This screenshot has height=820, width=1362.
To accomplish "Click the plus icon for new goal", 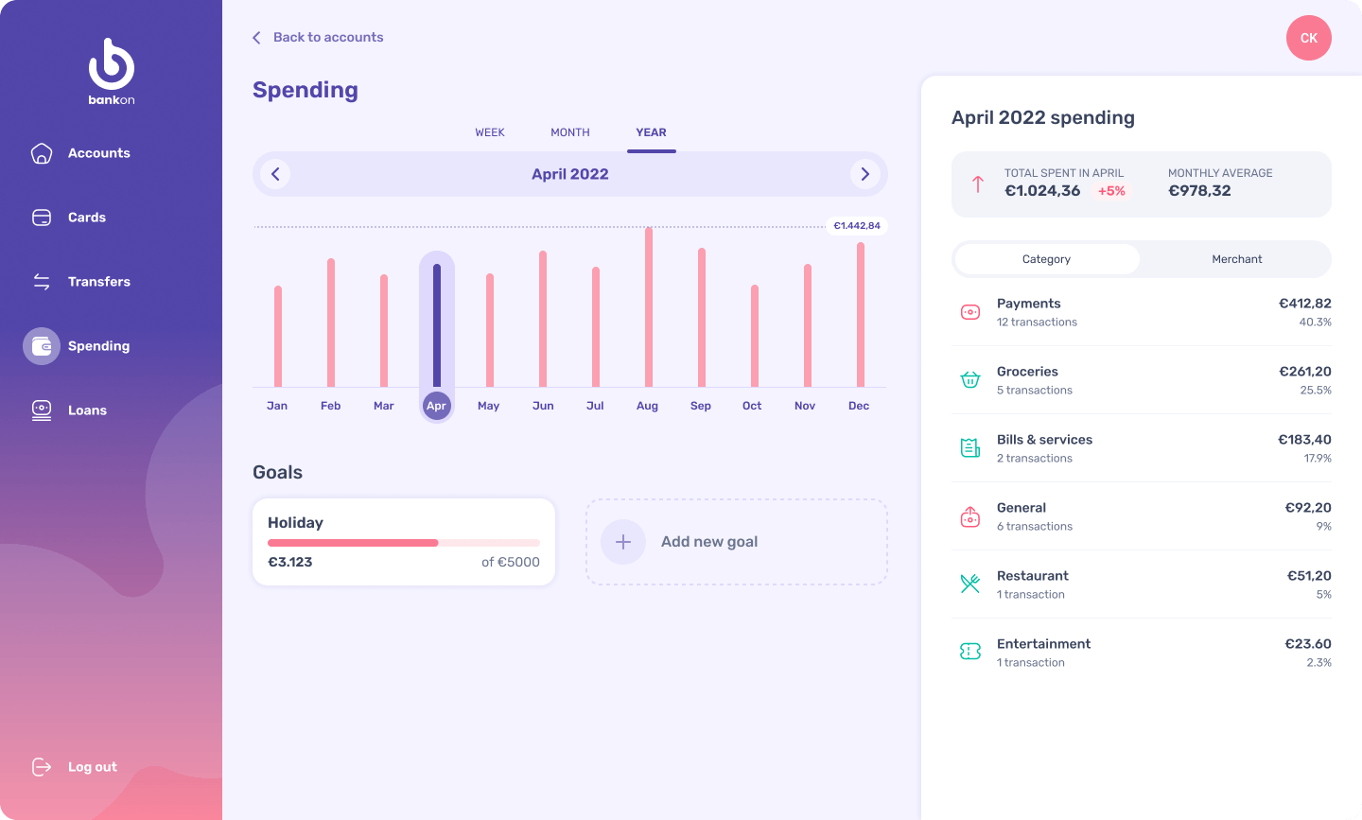I will (x=623, y=542).
